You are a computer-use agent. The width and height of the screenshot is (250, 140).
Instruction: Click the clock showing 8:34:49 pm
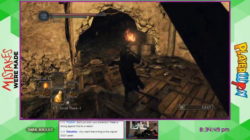coord(214,129)
